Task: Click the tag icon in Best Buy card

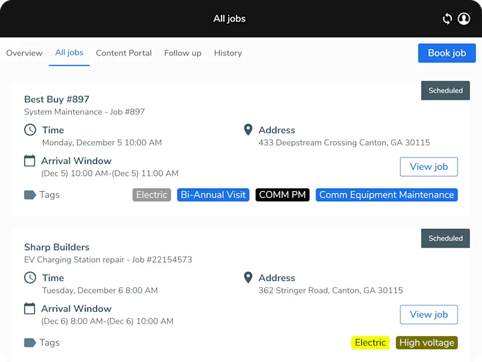Action: [30, 195]
